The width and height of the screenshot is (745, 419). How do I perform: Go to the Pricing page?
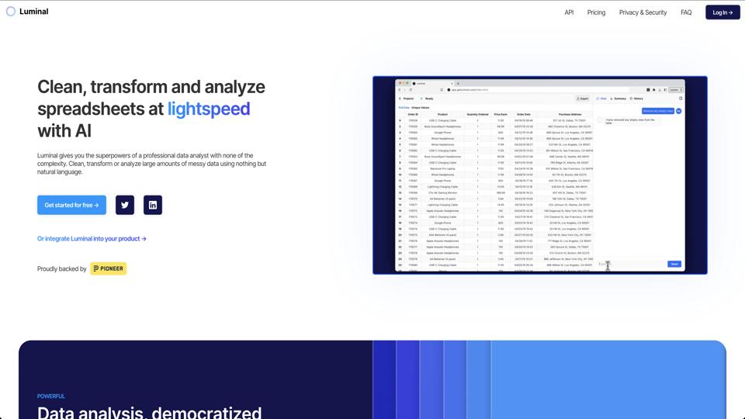coord(596,12)
